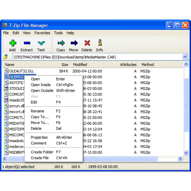Click the red Delete toolbar icon
Image resolution: width=191 pixels, height=191 pixels.
(87, 43)
